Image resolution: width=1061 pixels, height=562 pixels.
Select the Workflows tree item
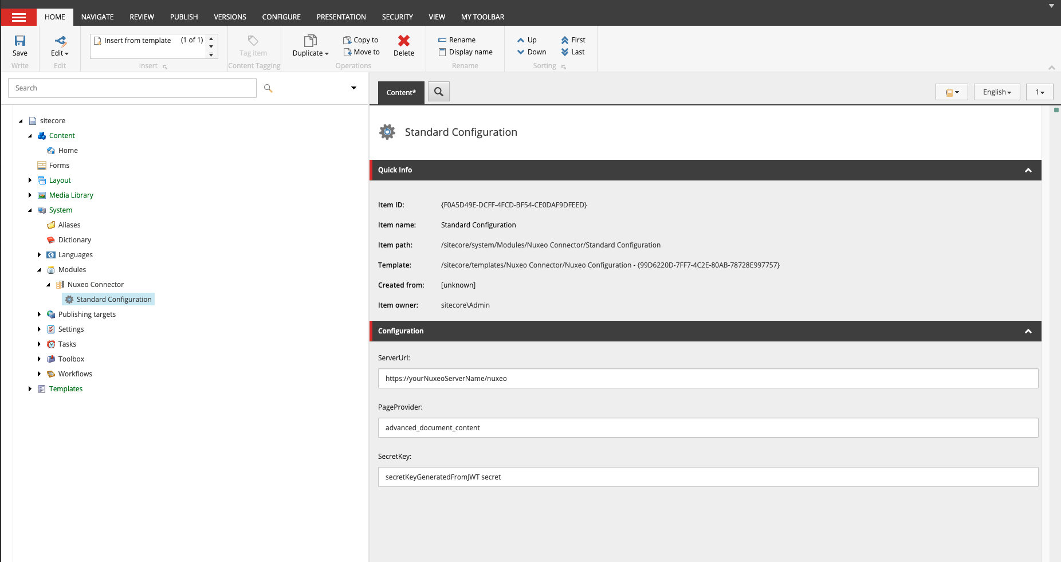point(75,374)
